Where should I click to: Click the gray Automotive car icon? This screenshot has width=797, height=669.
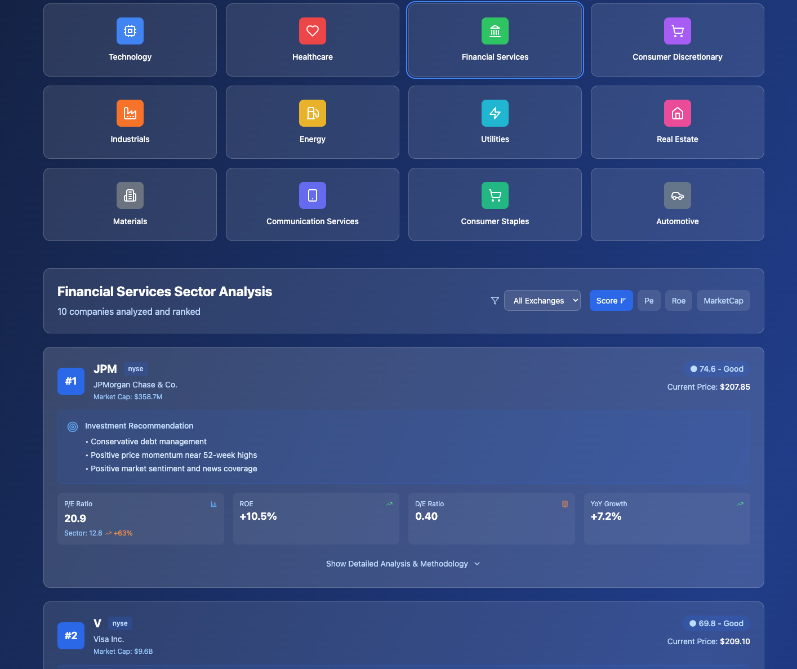click(678, 195)
